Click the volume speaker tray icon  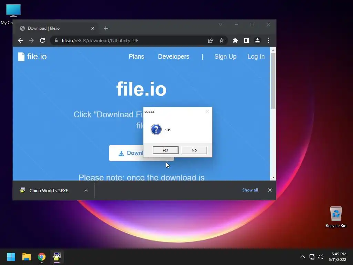pyautogui.click(x=321, y=257)
